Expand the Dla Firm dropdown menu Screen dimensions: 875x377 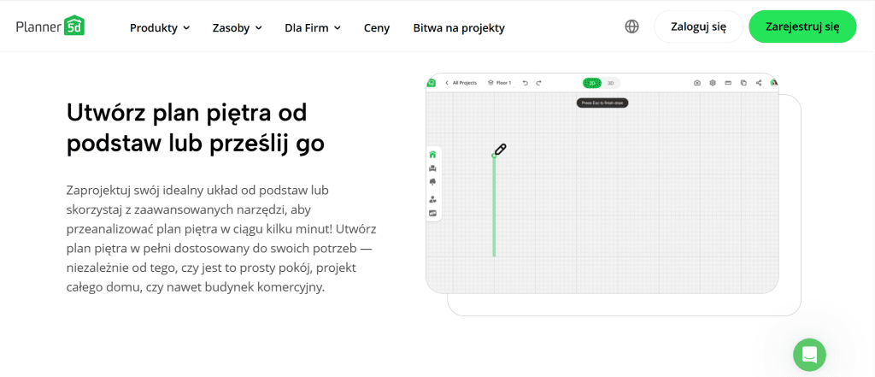coord(312,27)
